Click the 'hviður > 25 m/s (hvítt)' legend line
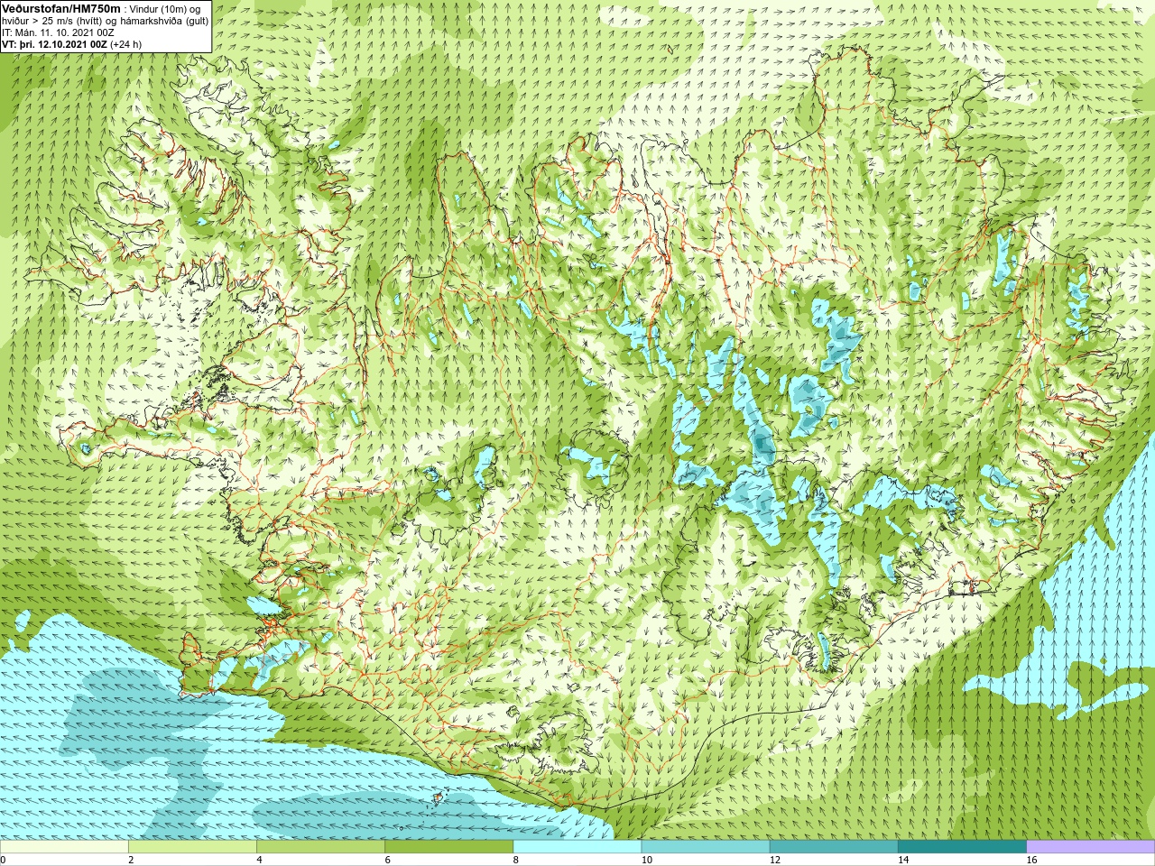 coord(106,21)
